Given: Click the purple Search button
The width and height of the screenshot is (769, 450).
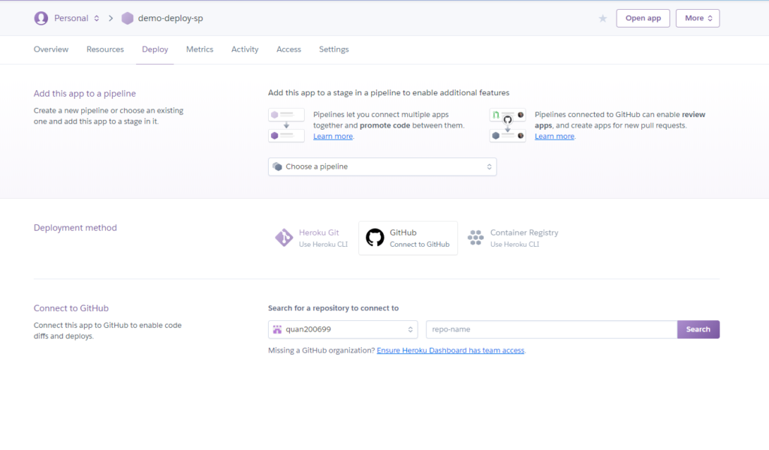Looking at the screenshot, I should tap(698, 329).
